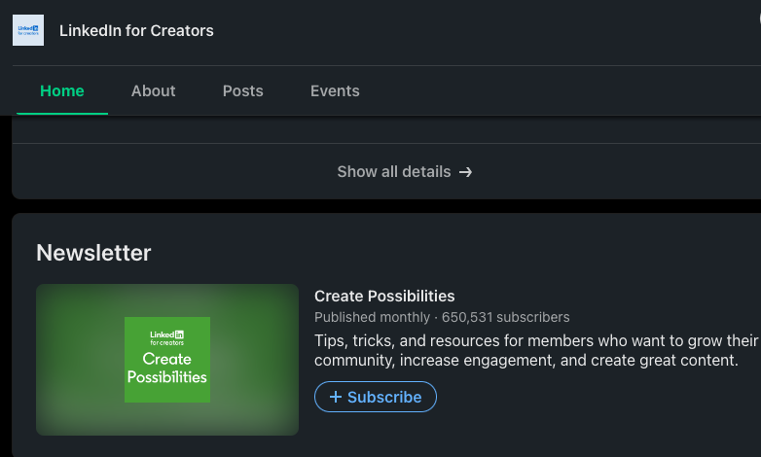This screenshot has width=761, height=457.
Task: Click the '650,531 subscribers' text
Action: (505, 317)
